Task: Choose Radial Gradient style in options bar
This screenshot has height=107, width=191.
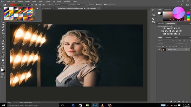Action: 32,5
